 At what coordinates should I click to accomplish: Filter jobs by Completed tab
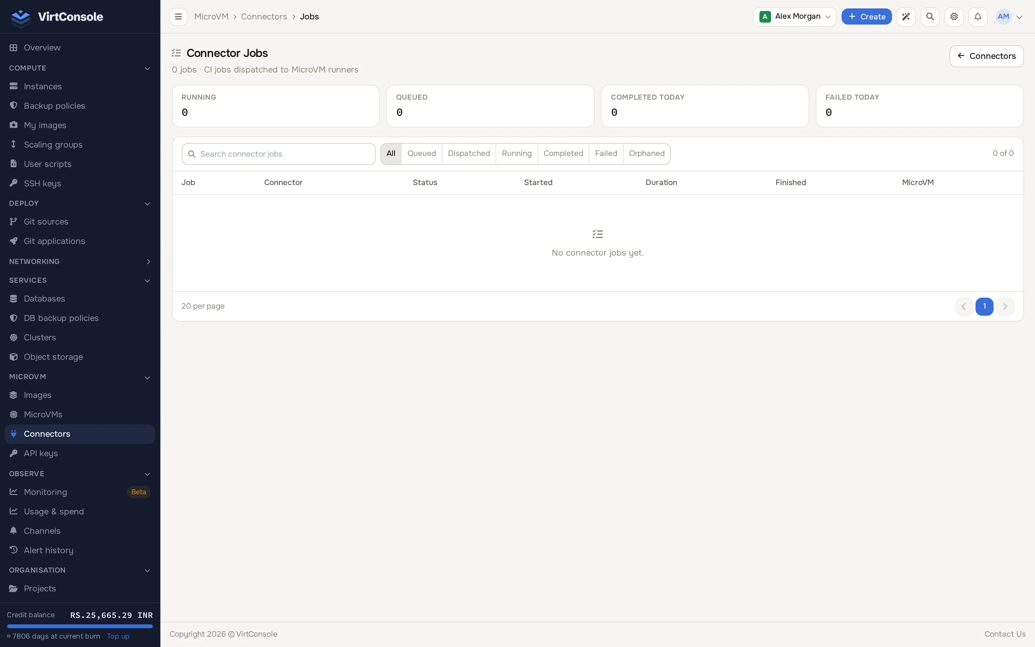[x=563, y=154]
